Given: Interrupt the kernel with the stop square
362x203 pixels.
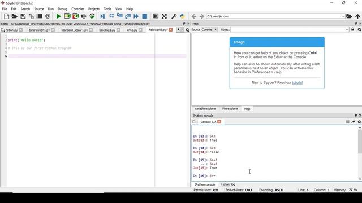Looking at the screenshot, I should pyautogui.click(x=347, y=122).
